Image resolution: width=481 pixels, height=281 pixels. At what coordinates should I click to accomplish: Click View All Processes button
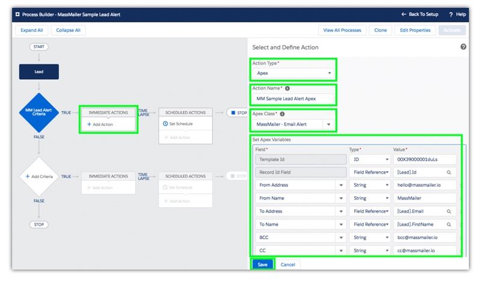[342, 30]
